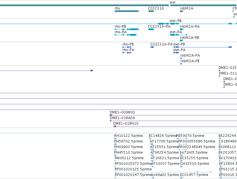Click the stet-PB protein glyph
This screenshot has height=179, width=237.
(202, 47)
